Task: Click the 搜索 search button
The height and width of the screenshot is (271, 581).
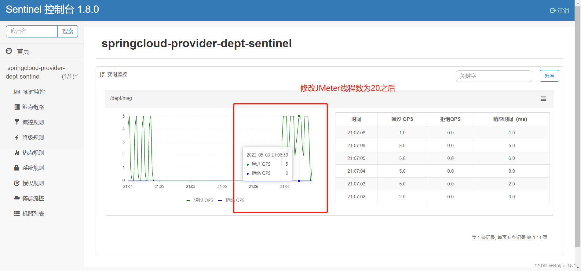Action: [68, 31]
